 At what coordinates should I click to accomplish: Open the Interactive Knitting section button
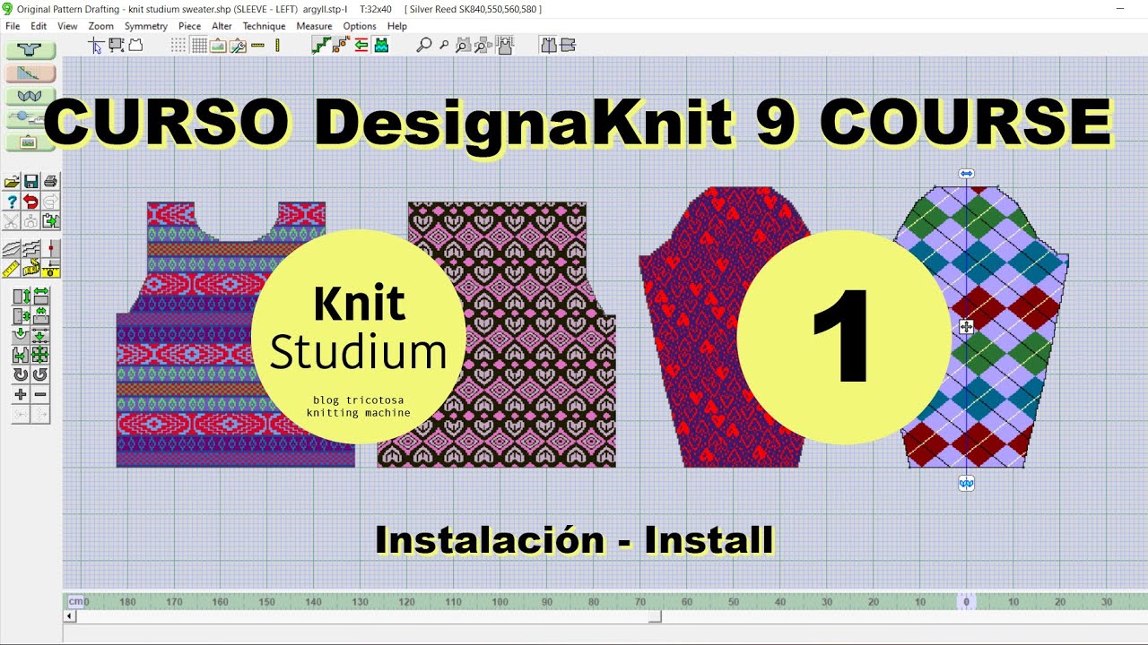point(30,118)
